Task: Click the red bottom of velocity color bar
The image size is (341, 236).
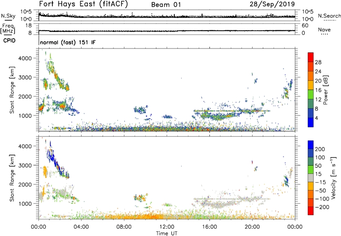Action: click(x=311, y=211)
